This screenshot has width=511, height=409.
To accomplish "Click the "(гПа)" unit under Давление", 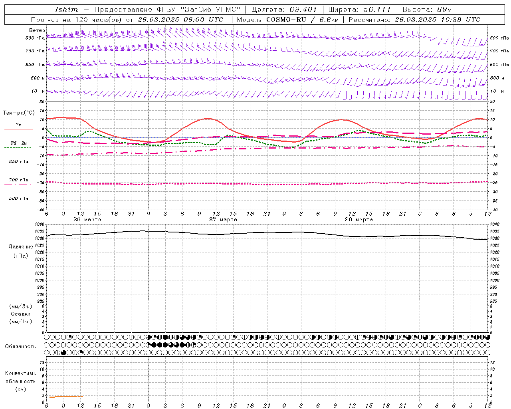I will (21, 256).
